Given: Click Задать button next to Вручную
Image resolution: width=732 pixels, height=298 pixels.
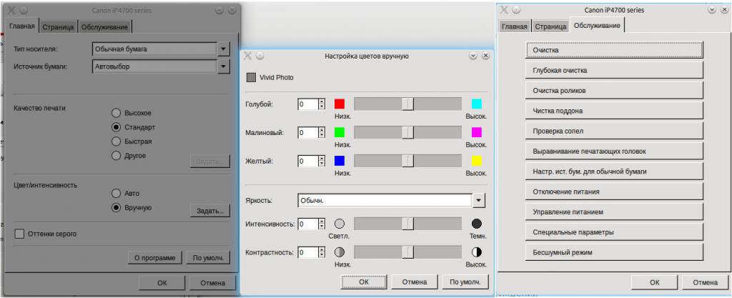Looking at the screenshot, I should tap(210, 211).
